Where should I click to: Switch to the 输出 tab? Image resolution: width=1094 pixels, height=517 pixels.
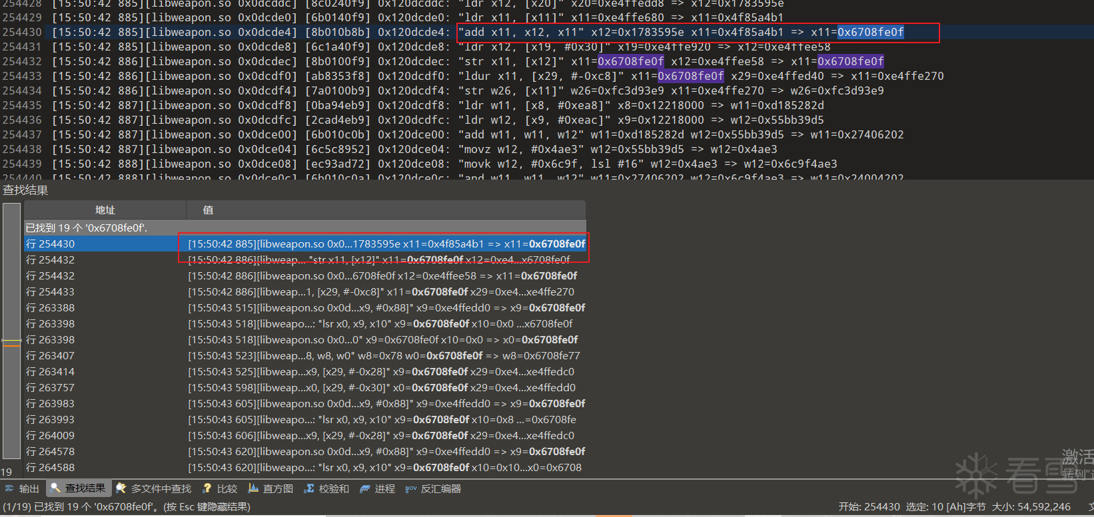pyautogui.click(x=22, y=488)
